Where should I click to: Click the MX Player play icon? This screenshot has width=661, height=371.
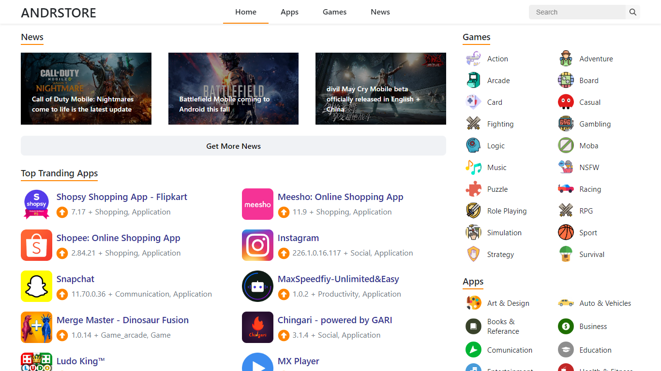pos(257,362)
